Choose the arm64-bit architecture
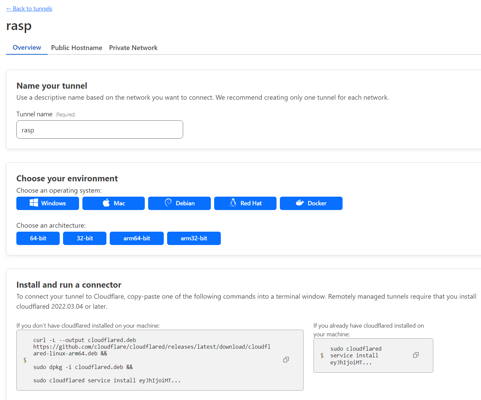Viewport: 481px width, 400px height. point(136,238)
